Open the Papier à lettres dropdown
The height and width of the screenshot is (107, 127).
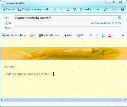[49, 35]
